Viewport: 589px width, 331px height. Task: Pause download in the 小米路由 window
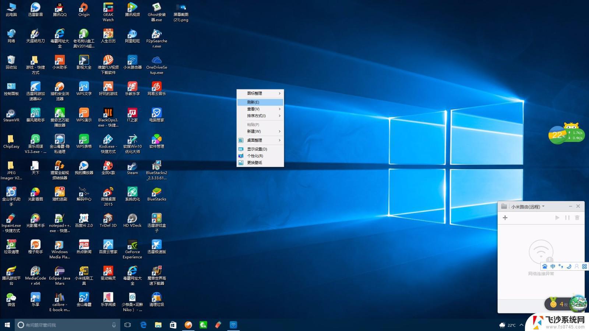tap(567, 218)
